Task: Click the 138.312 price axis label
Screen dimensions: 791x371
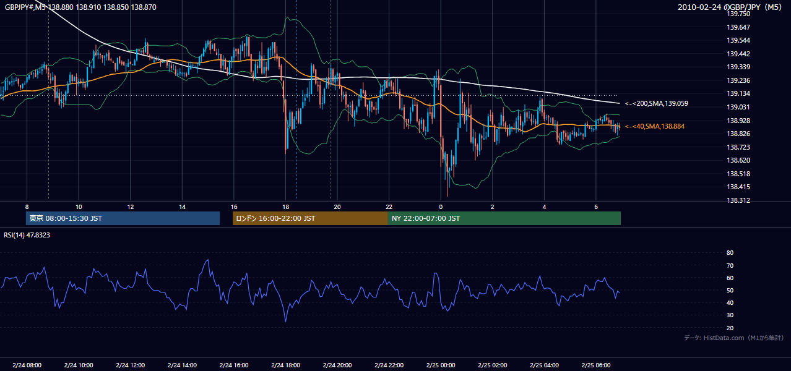Action: pos(739,200)
